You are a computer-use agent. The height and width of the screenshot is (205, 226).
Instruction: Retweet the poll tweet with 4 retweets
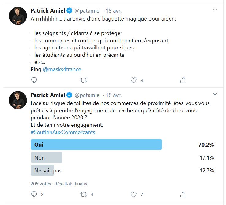click(84, 194)
